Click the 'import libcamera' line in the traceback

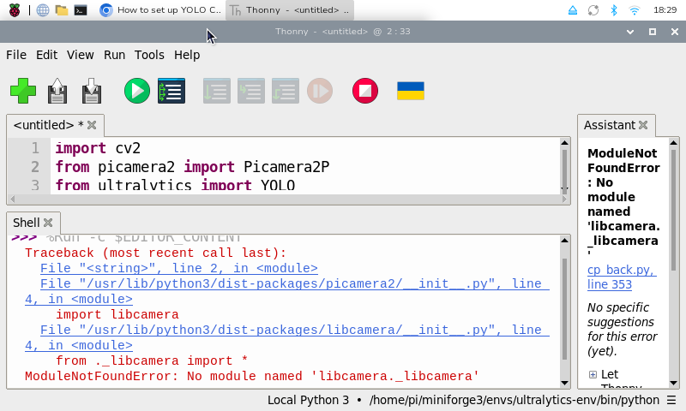click(117, 314)
